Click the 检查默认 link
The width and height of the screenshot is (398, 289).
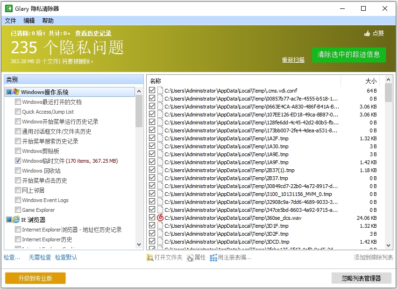pyautogui.click(x=66, y=258)
